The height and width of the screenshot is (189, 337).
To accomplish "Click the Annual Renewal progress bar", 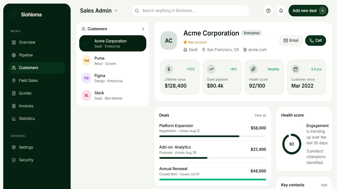I will point(213,179).
